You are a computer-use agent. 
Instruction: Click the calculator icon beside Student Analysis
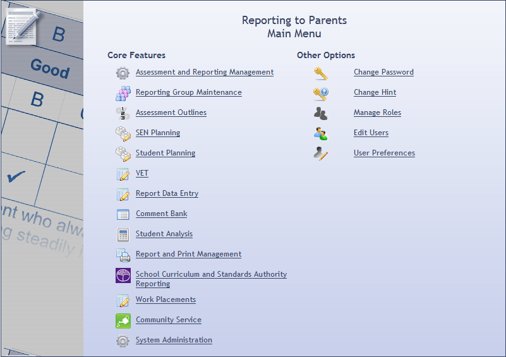(x=123, y=234)
